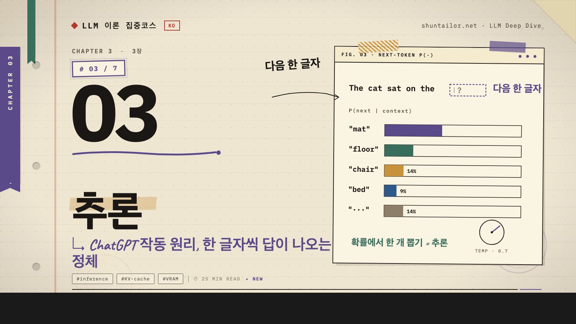Screen dimensions: 576x324
Task: Click the green ribbon bookmark at top
Action: coord(31,32)
